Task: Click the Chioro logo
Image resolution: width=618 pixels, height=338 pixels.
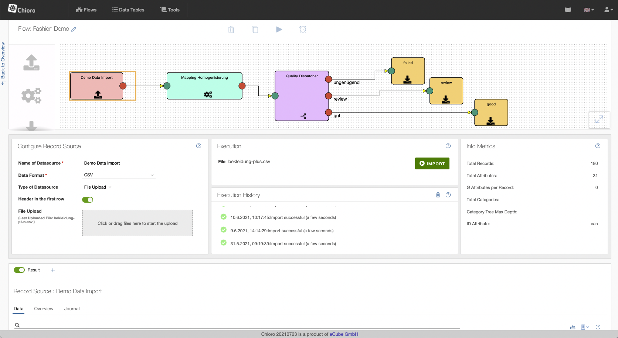Action: pyautogui.click(x=22, y=9)
